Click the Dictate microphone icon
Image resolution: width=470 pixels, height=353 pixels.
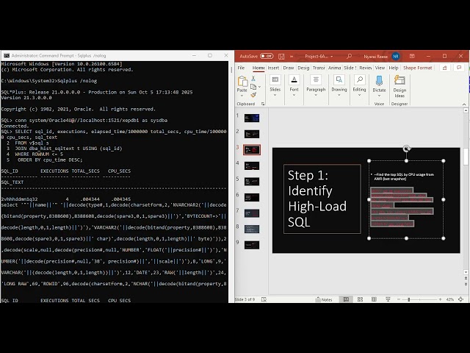point(379,81)
